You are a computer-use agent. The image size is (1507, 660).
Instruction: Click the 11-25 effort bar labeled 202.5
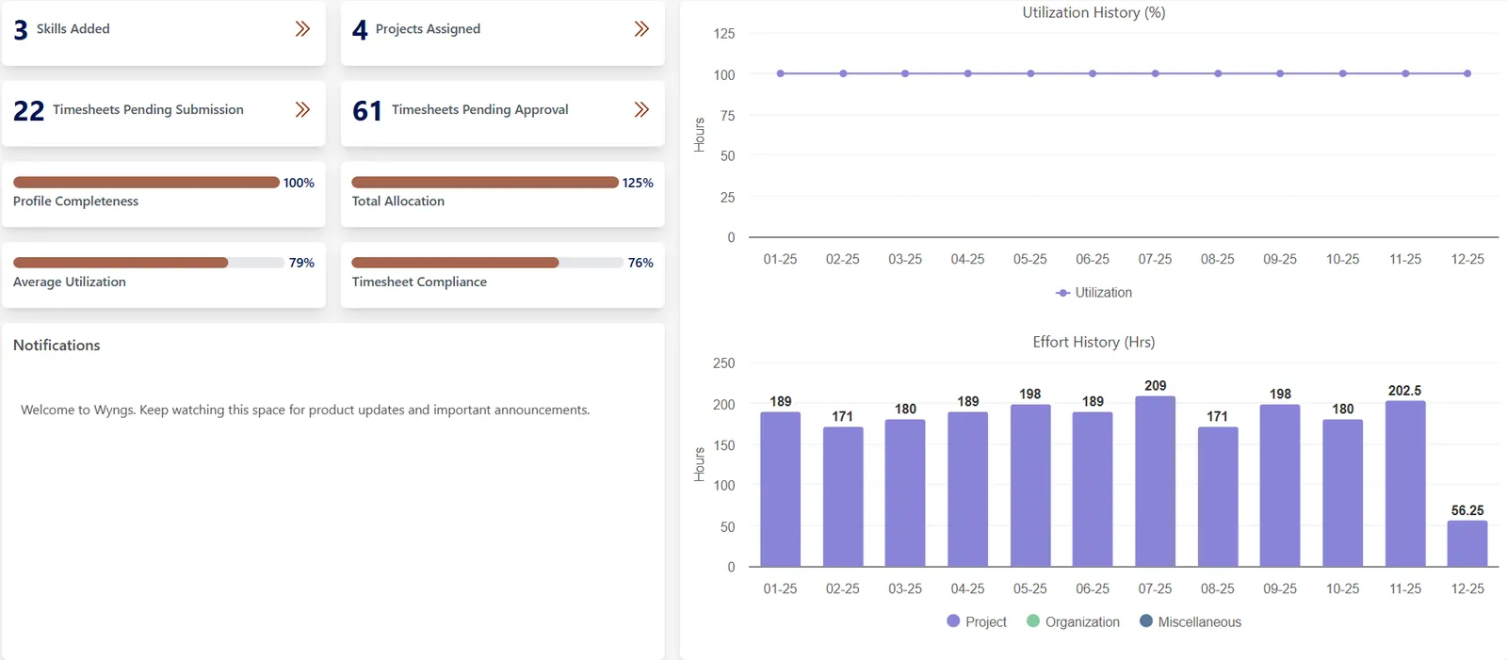(x=1405, y=484)
